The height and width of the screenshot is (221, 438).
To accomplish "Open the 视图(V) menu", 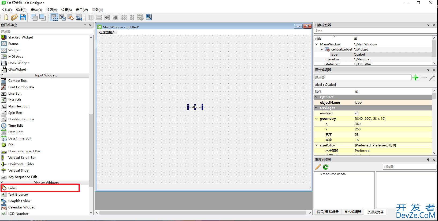I will pyautogui.click(x=52, y=10).
